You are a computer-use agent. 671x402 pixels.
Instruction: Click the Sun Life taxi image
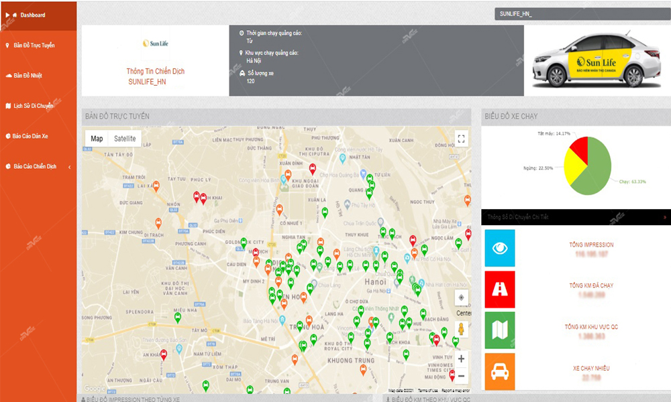pyautogui.click(x=598, y=60)
